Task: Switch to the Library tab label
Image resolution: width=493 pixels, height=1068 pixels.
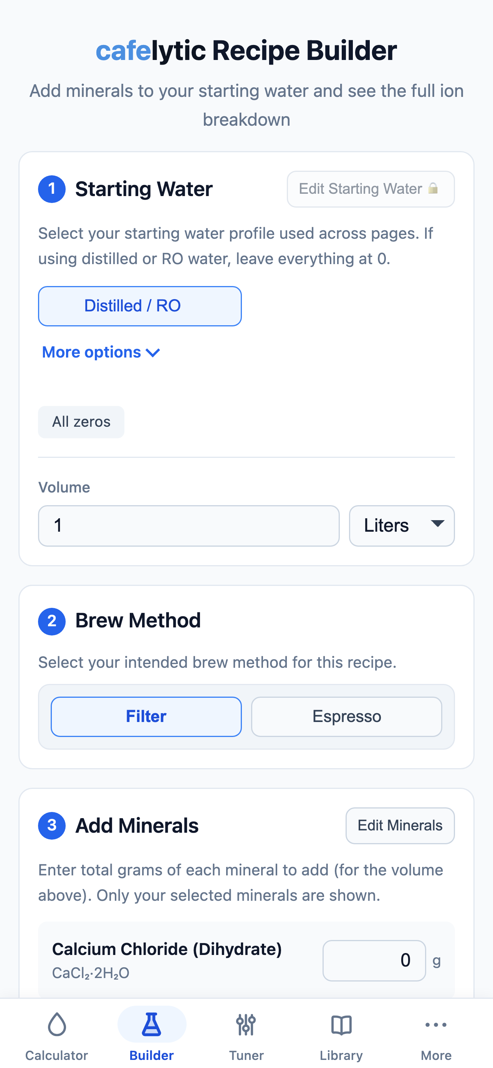Action: tap(341, 1055)
